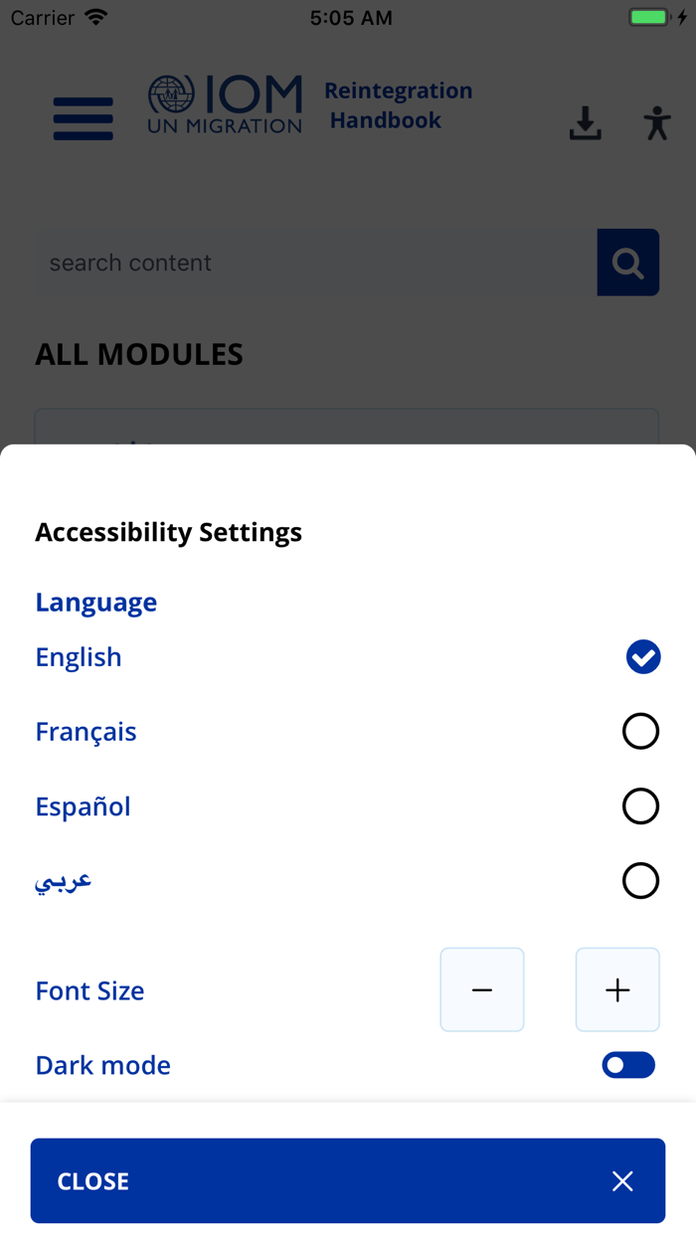Tap the Arabic language label text
Image resolution: width=696 pixels, height=1237 pixels.
click(64, 881)
